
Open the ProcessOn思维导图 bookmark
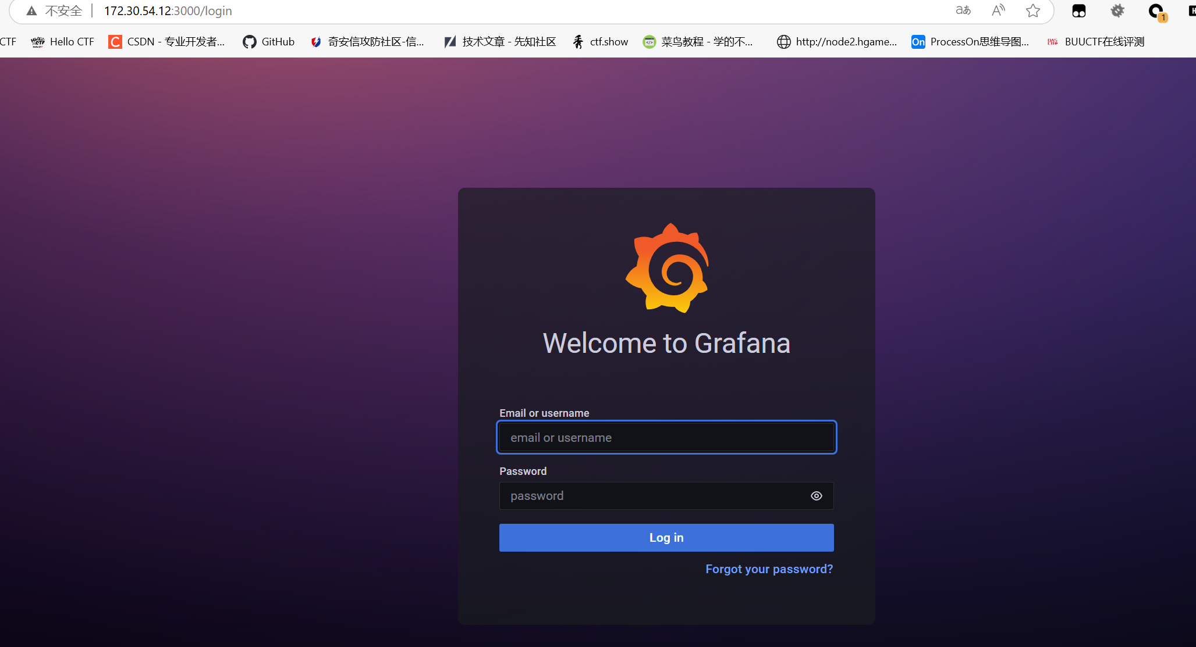[970, 42]
